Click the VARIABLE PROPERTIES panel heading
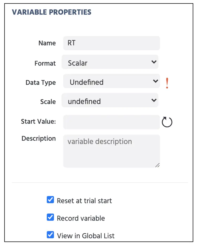 pyautogui.click(x=51, y=12)
